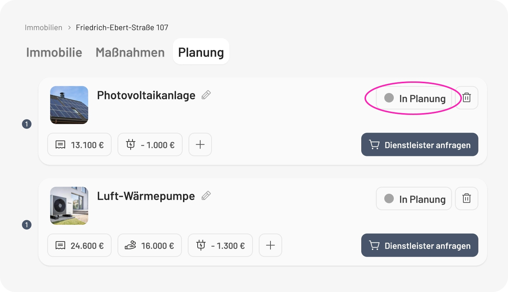
Task: Open Luft-Wärmepumpe 'In Planung' status dropdown
Action: 414,199
